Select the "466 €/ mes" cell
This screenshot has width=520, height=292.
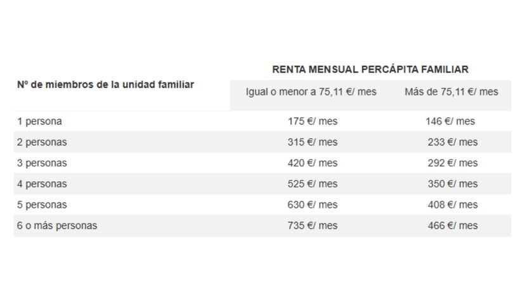tap(452, 225)
